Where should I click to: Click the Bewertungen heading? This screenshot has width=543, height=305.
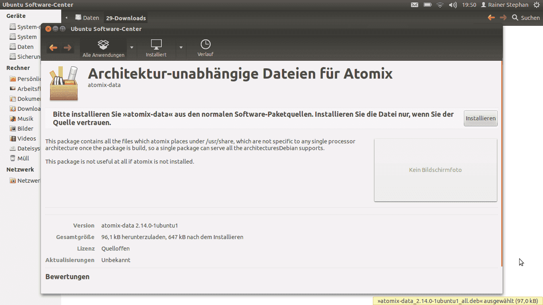tap(67, 277)
